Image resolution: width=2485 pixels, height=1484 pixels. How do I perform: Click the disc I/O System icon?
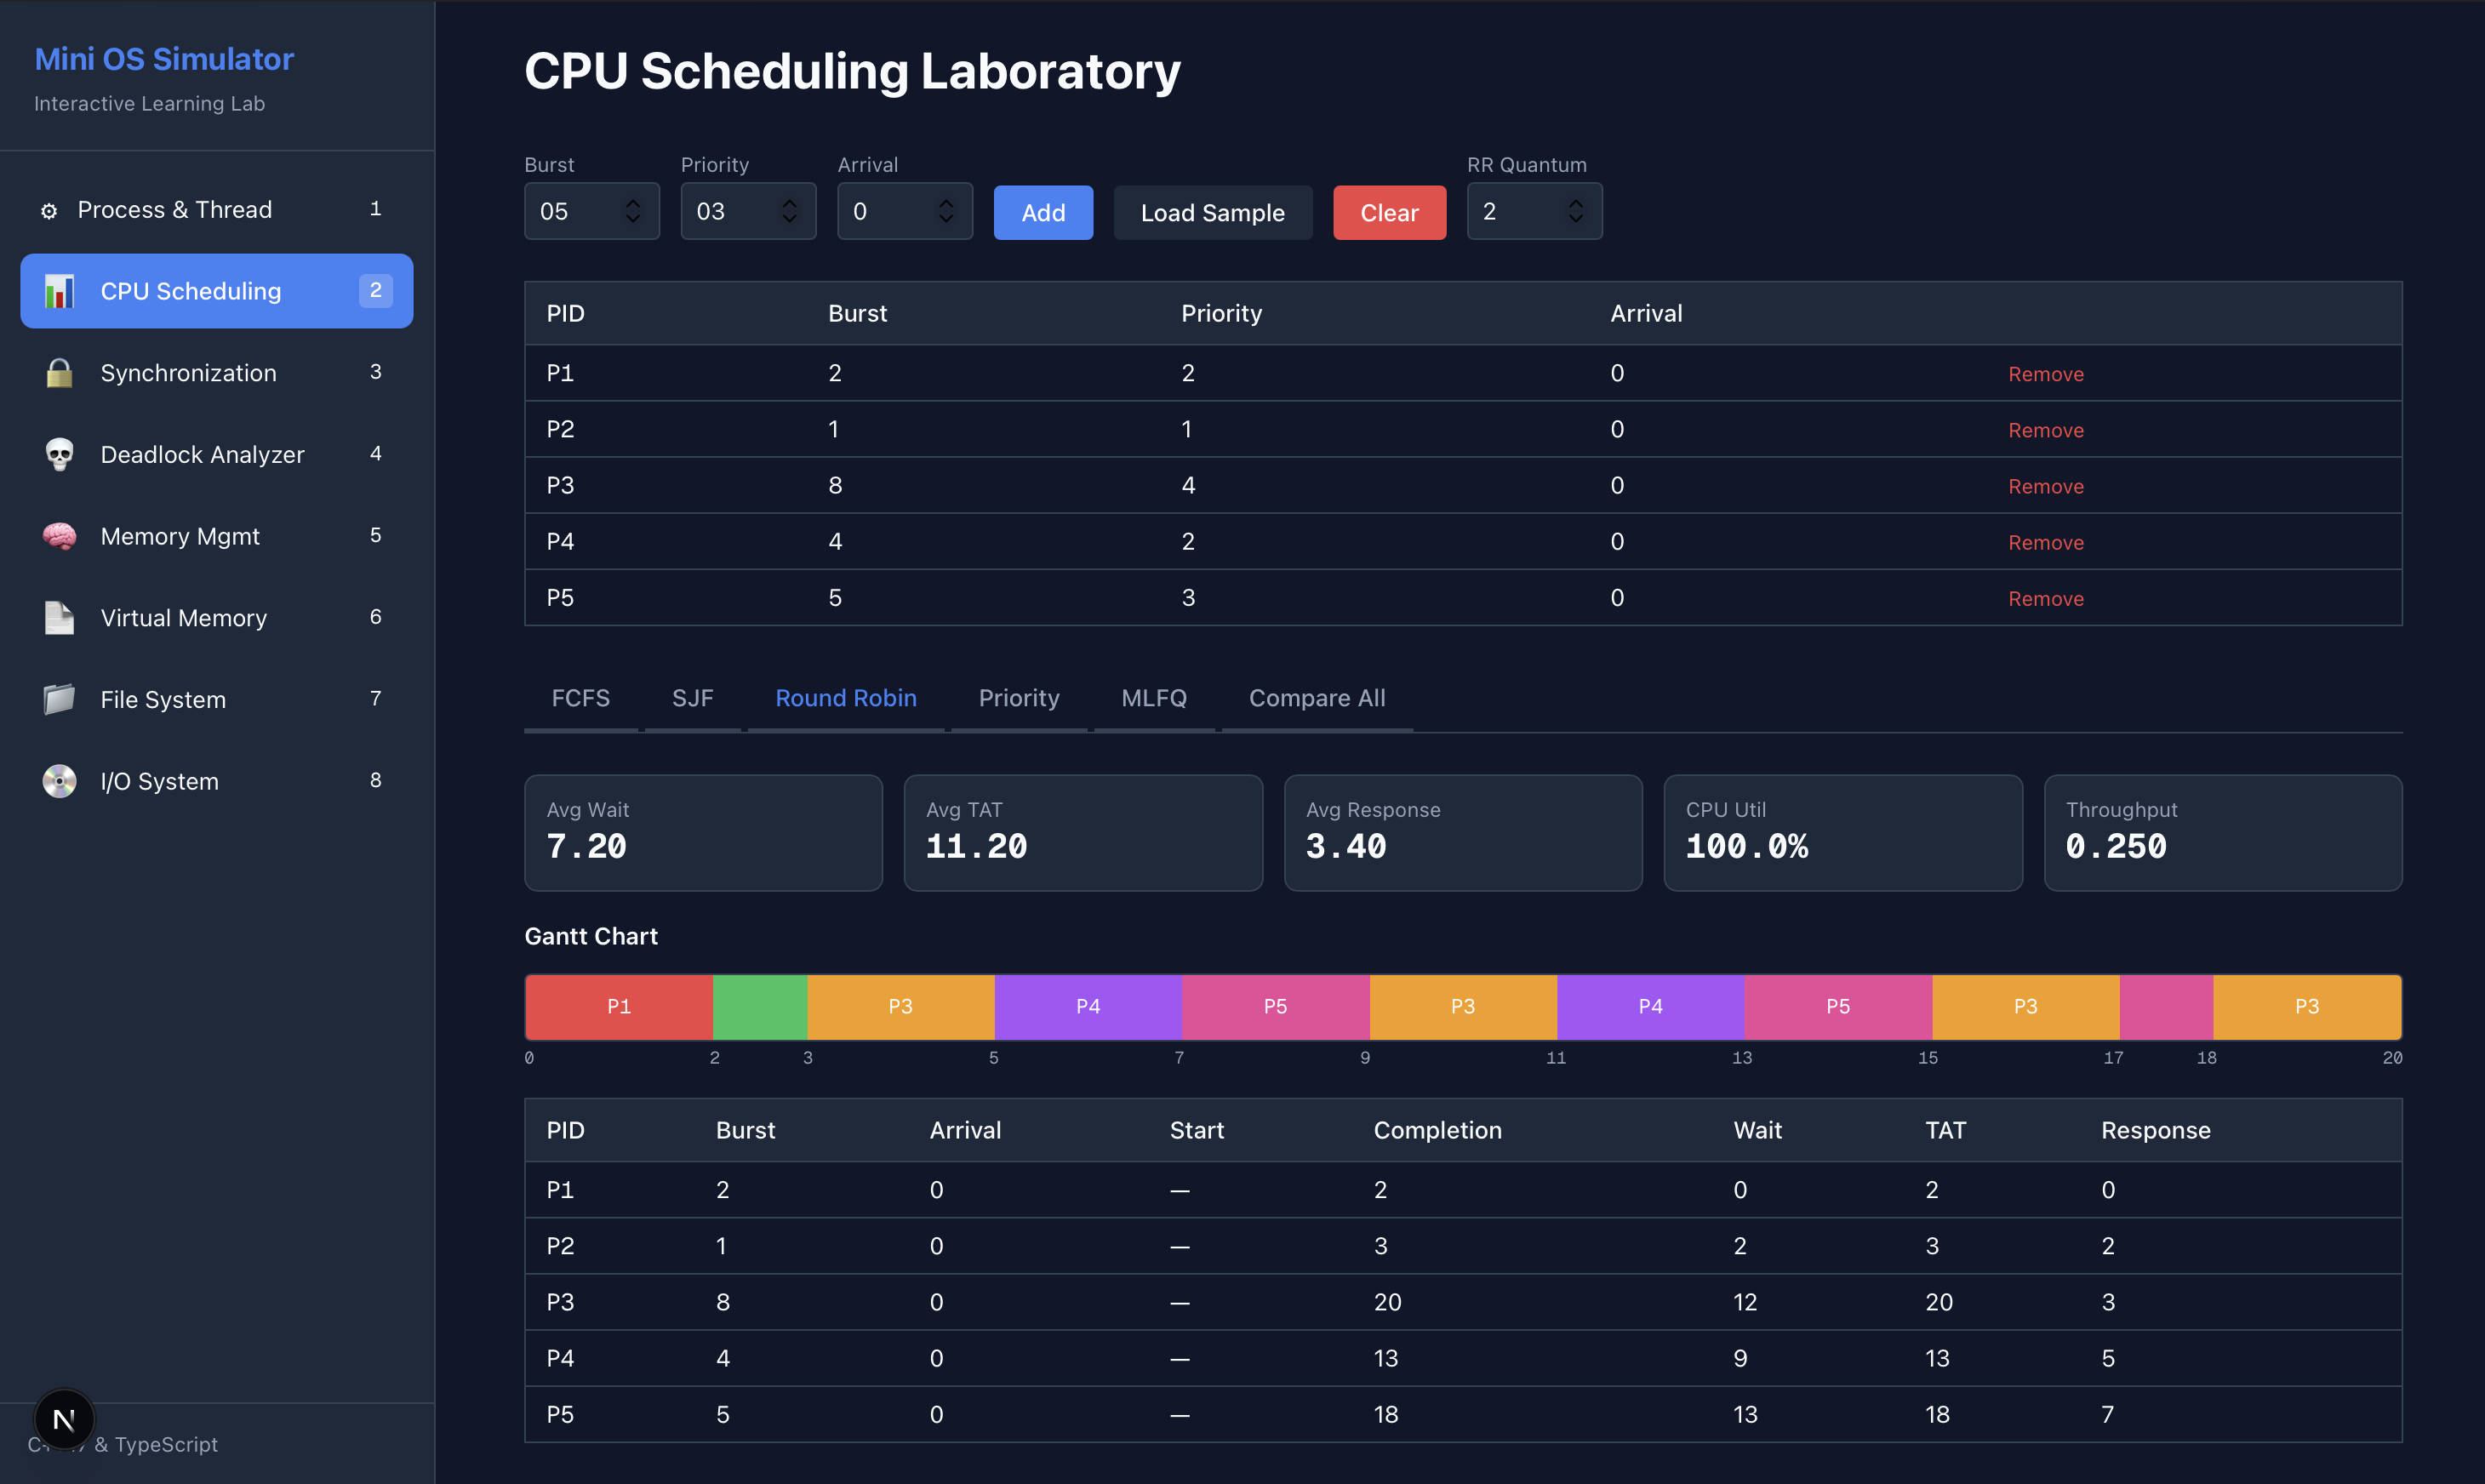coord(59,781)
